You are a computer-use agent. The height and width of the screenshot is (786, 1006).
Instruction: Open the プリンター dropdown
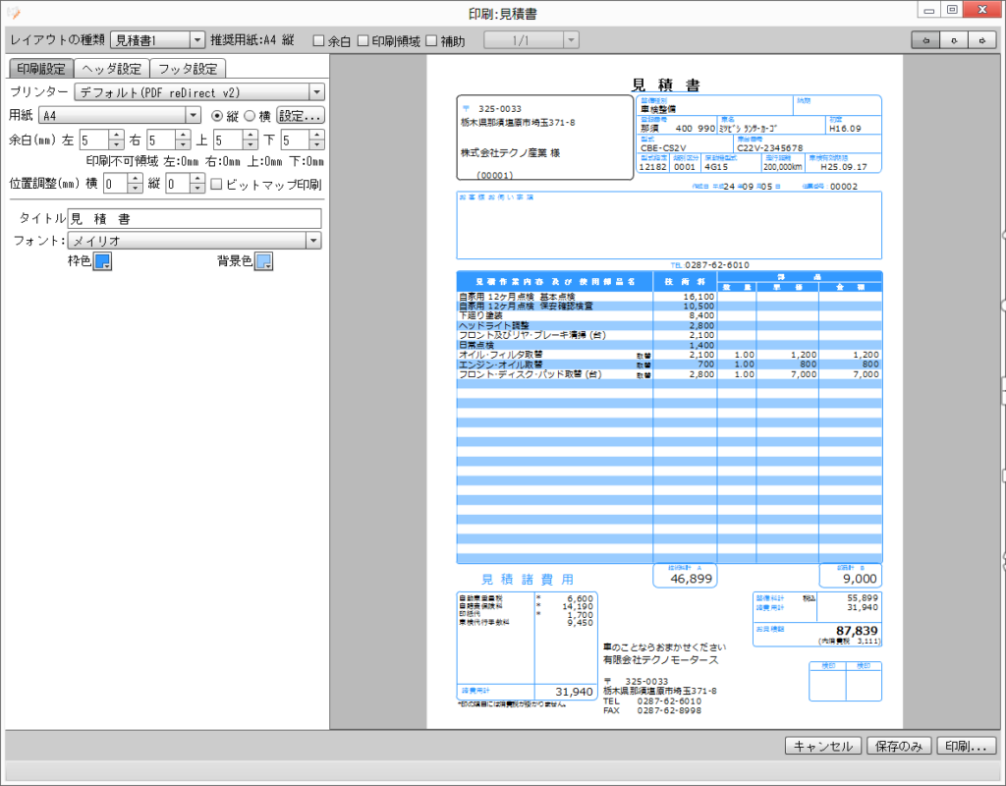tap(199, 92)
